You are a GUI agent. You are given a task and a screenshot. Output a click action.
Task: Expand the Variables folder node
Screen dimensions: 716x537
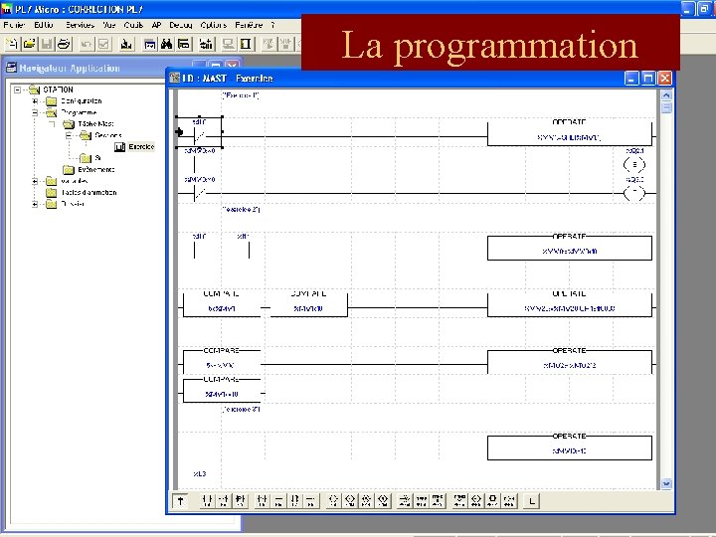coord(35,181)
